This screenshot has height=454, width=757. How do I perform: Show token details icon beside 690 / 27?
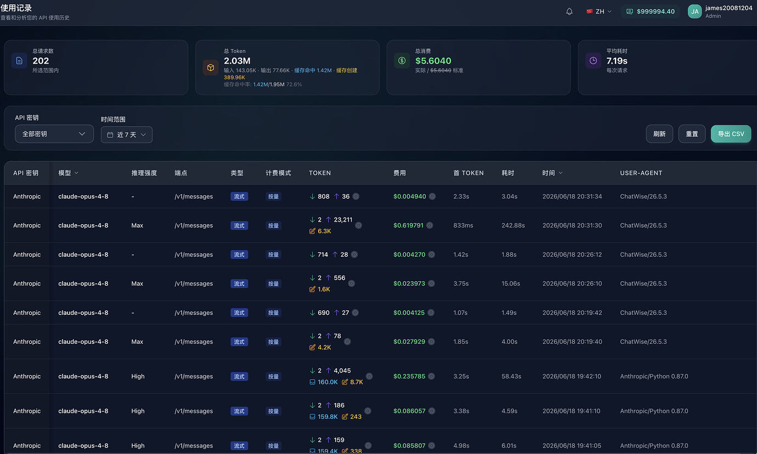(355, 313)
